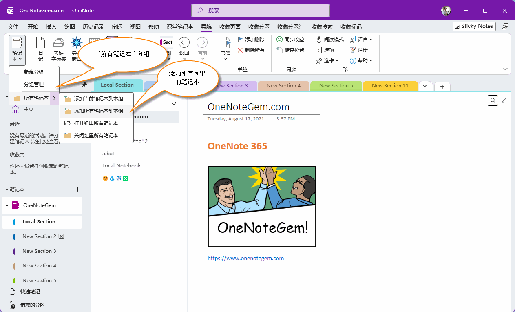Click the feedback person icon
The height and width of the screenshot is (312, 515).
click(505, 26)
